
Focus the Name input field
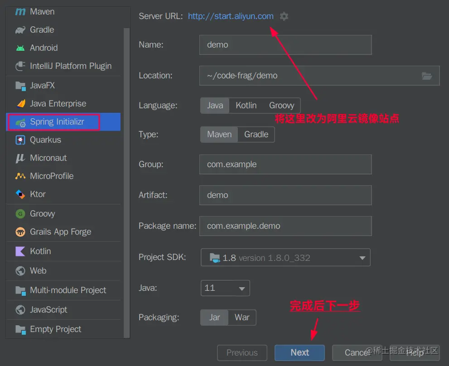coord(285,45)
